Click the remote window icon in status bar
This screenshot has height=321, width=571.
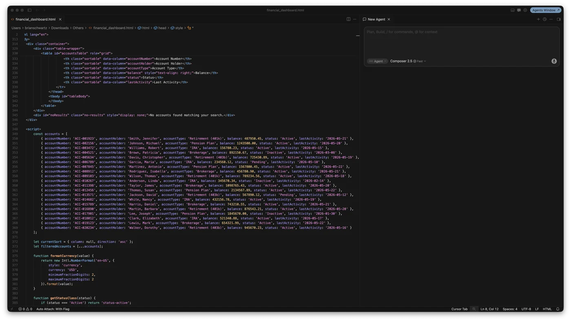12,309
